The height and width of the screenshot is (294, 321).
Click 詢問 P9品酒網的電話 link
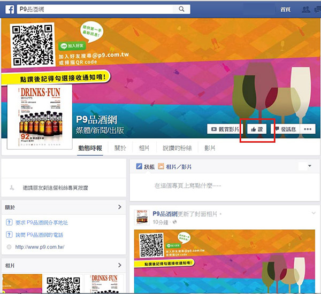pos(39,235)
